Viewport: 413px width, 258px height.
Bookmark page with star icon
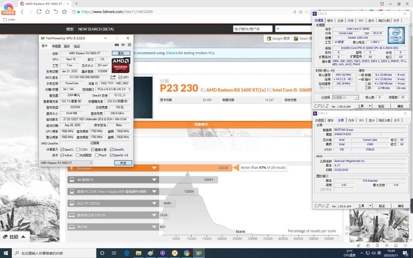(64, 12)
